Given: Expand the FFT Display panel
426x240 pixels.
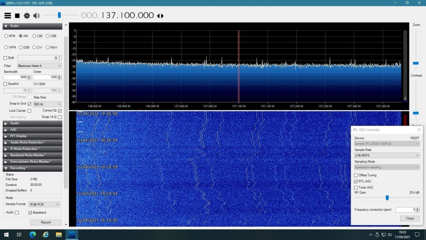Looking at the screenshot, I should coord(32,136).
